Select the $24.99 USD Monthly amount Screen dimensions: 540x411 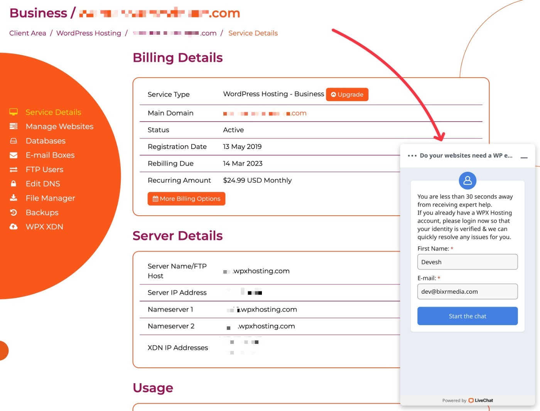[257, 180]
